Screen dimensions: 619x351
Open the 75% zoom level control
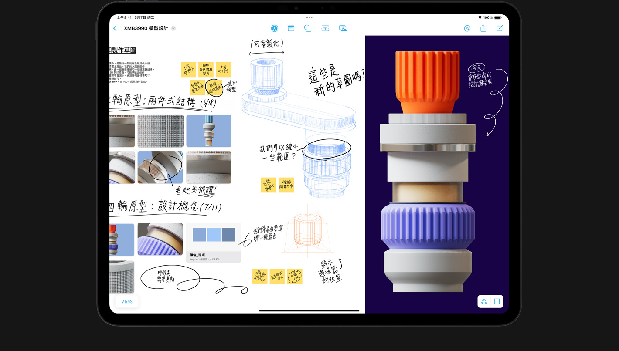pyautogui.click(x=127, y=301)
